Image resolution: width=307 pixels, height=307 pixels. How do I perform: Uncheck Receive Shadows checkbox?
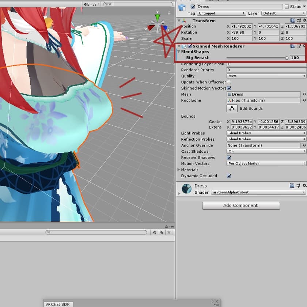click(x=229, y=158)
